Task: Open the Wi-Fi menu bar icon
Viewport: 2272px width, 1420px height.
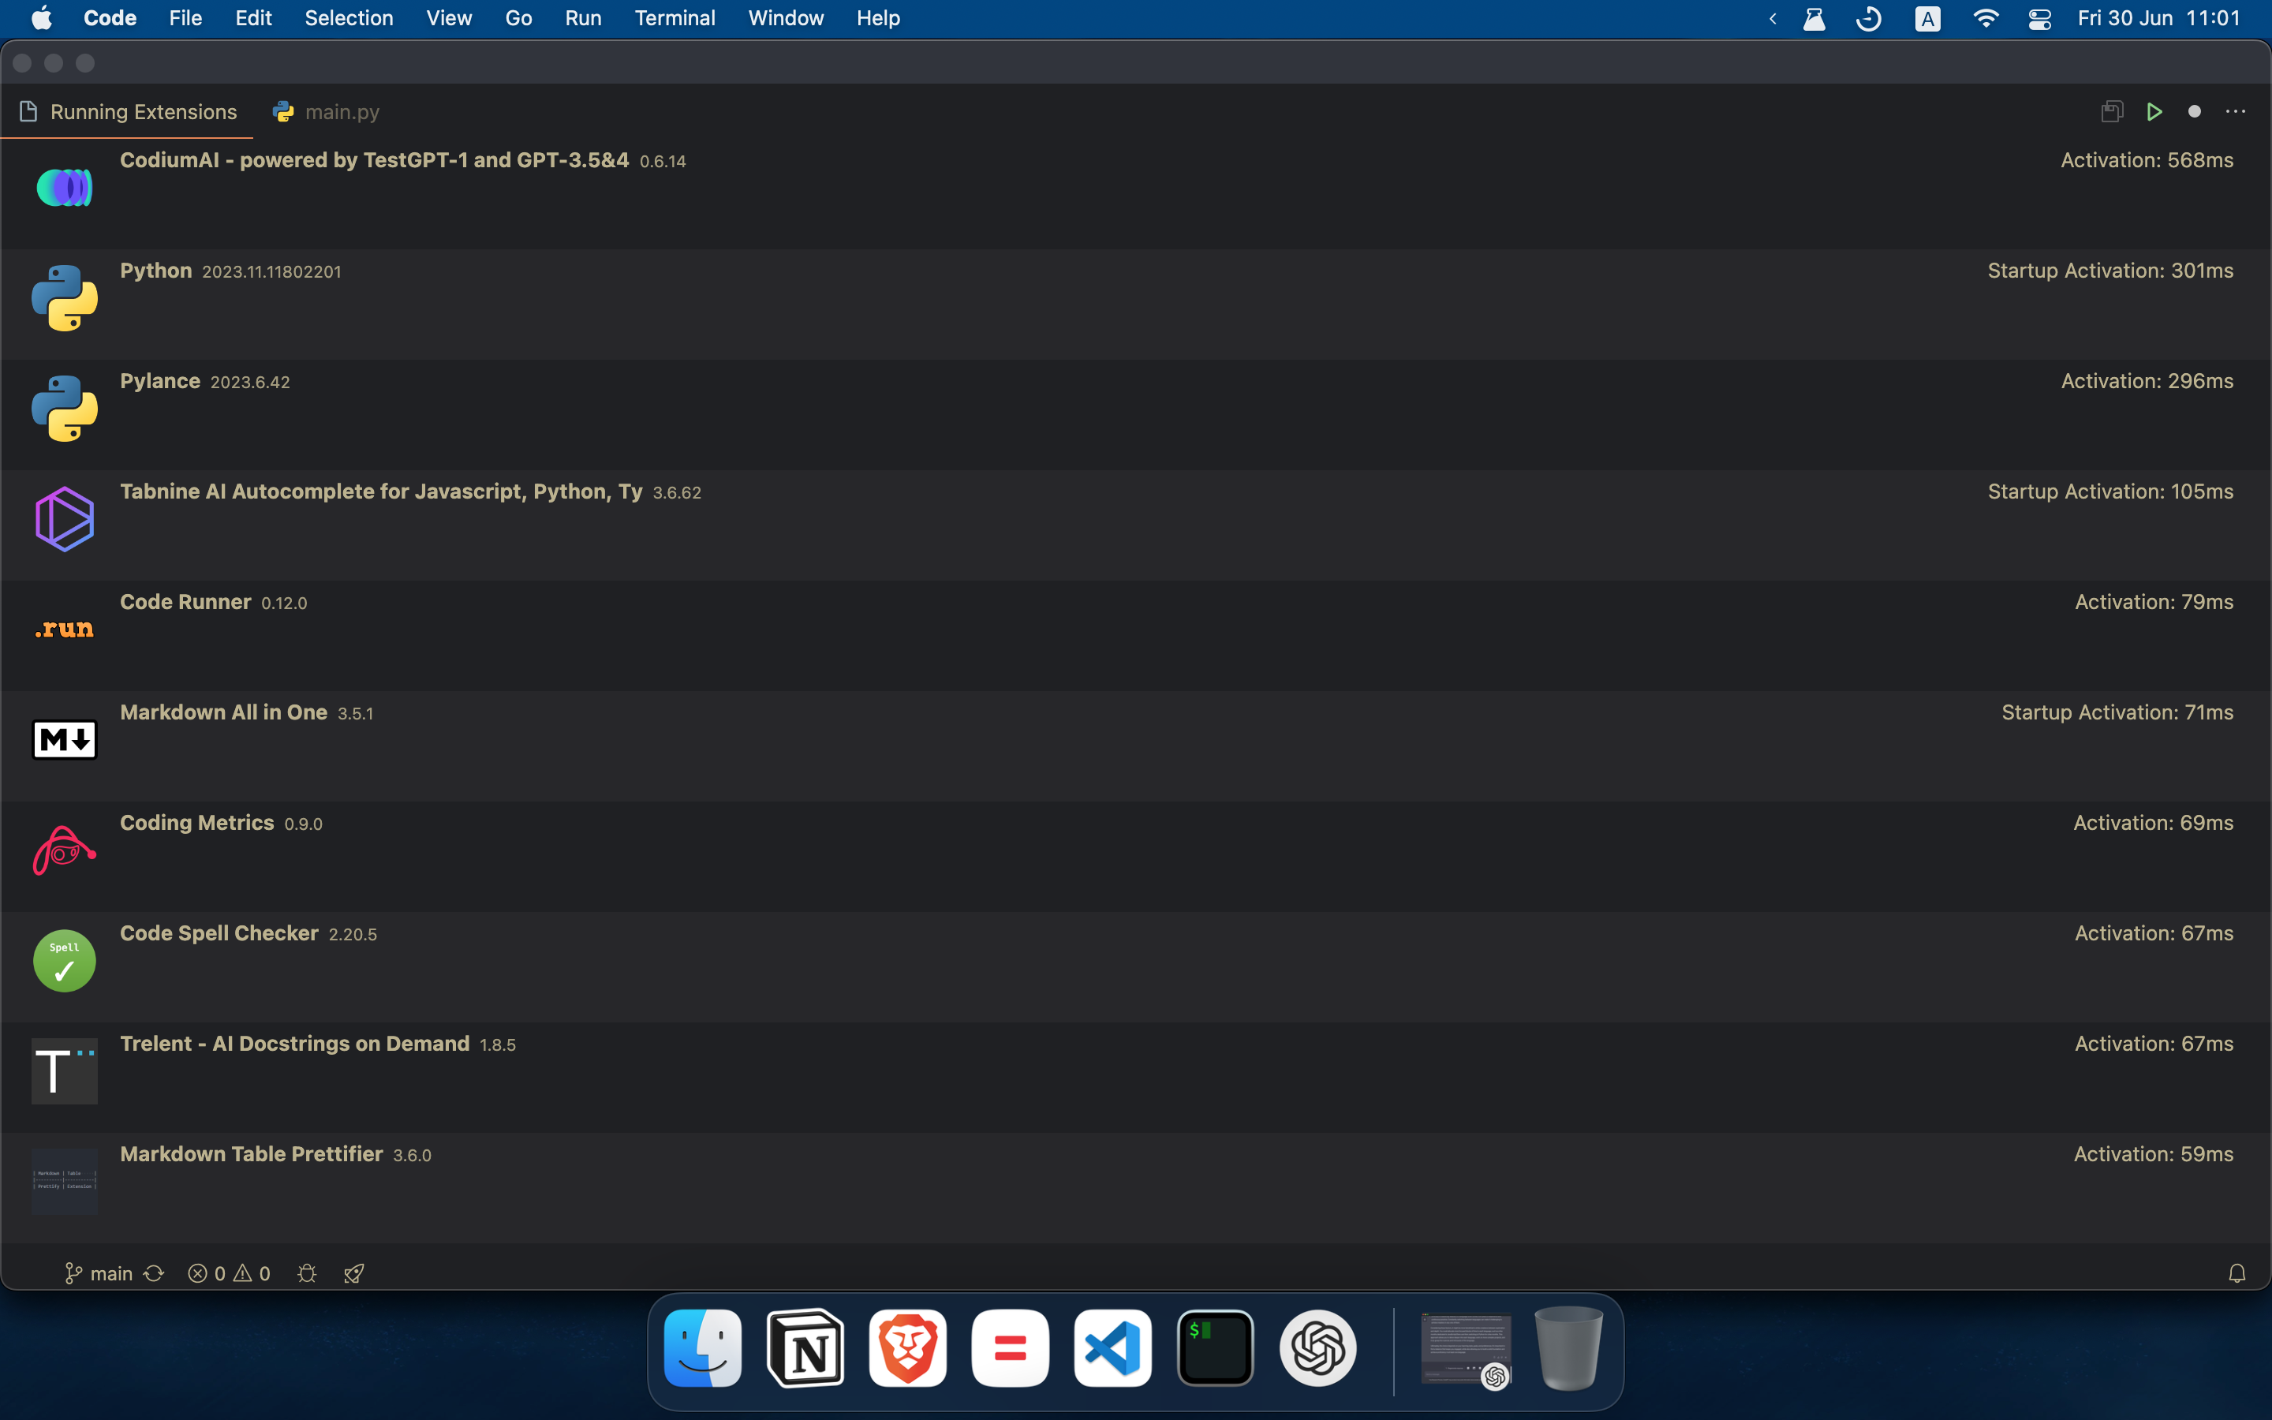Action: [1986, 18]
